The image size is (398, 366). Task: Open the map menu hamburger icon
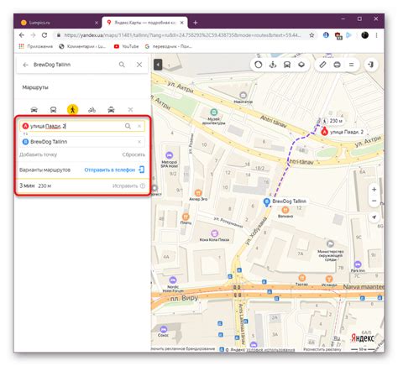pyautogui.click(x=351, y=65)
